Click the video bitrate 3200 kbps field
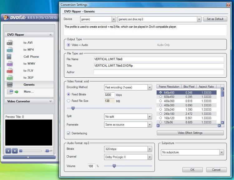234x180 pixels. coord(109,95)
